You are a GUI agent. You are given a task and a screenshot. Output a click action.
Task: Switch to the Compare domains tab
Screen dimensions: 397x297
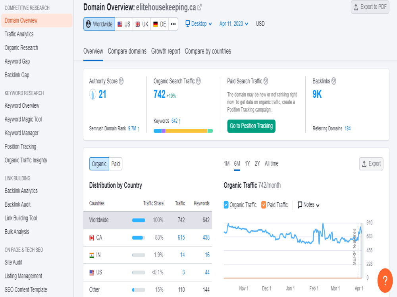(127, 51)
